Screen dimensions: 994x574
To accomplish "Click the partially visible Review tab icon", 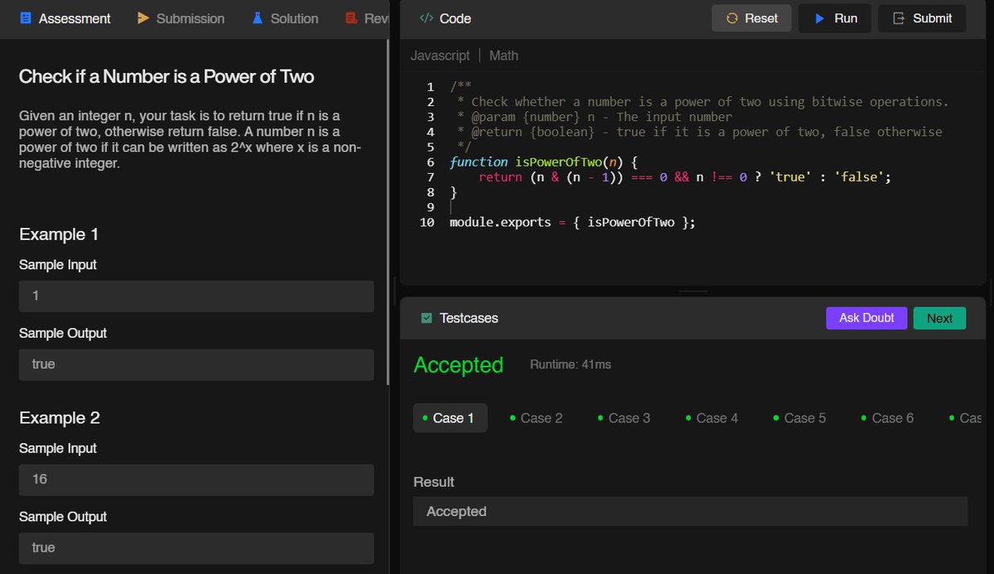I will 351,18.
